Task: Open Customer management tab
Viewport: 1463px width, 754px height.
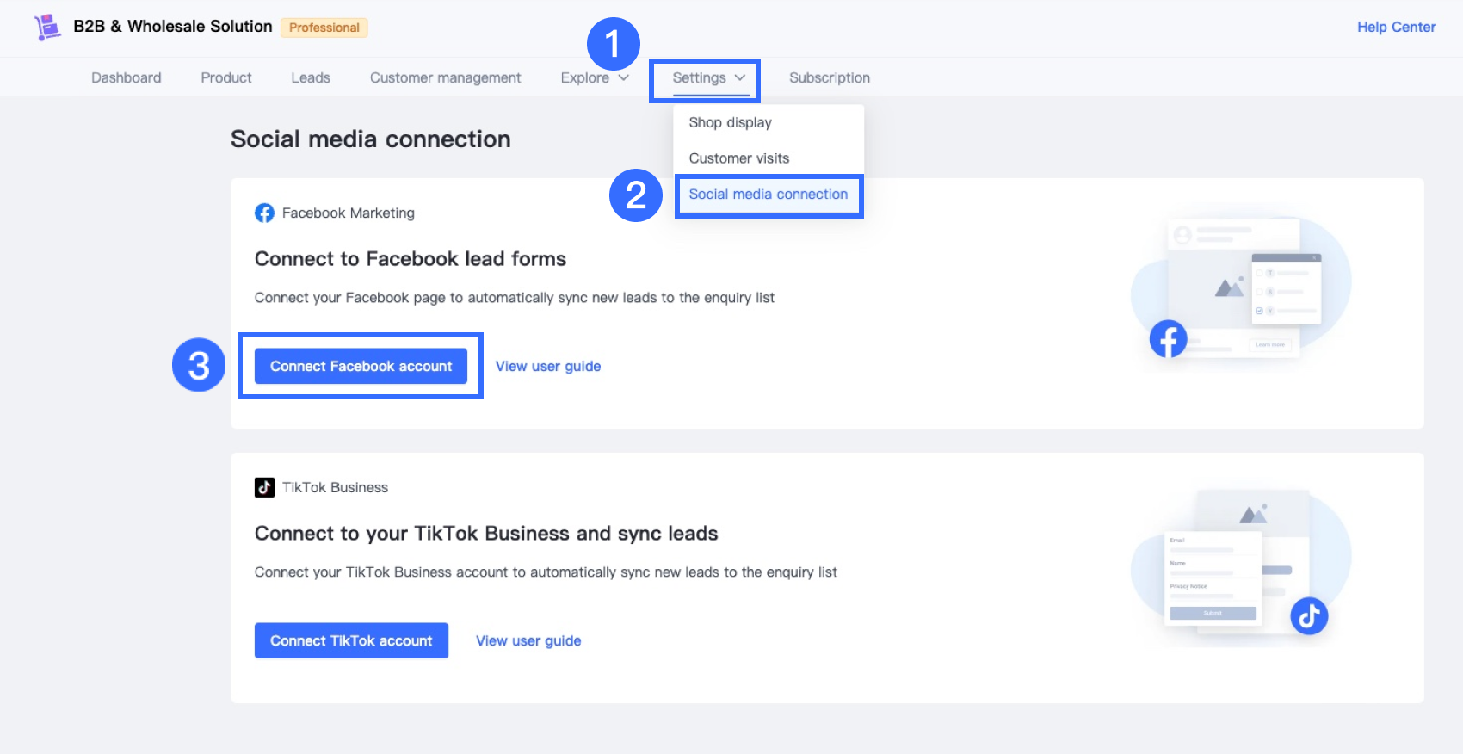Action: [445, 77]
